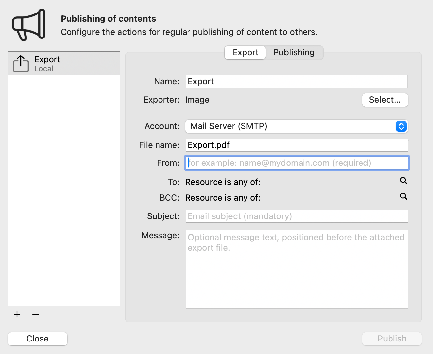Screen dimensions: 433x354
Task: Select the Export tab
Action: click(245, 52)
